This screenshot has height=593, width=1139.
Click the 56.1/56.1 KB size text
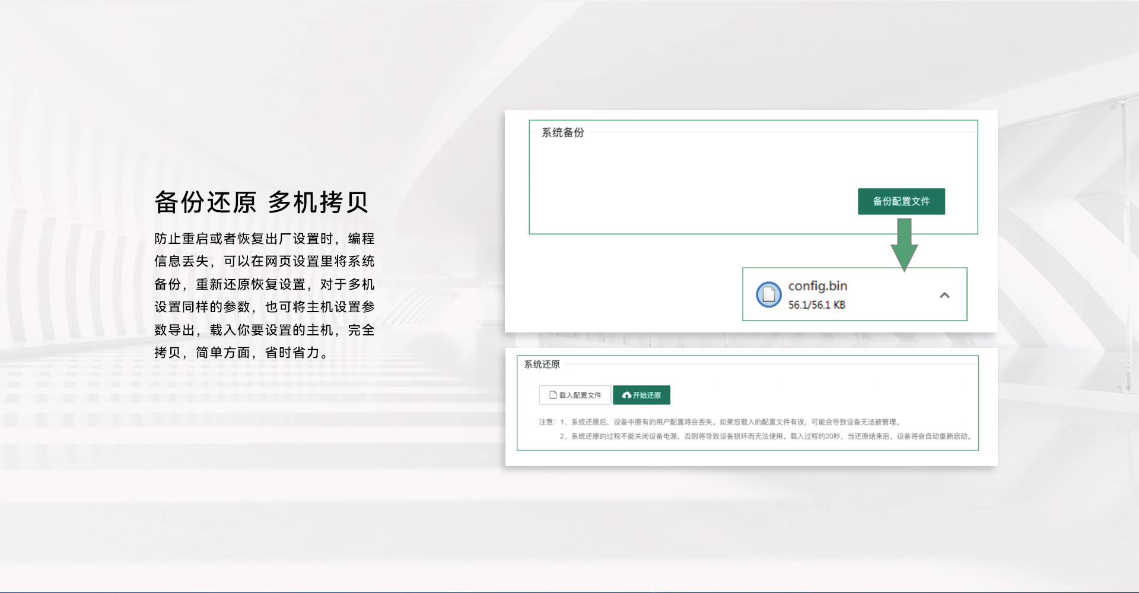click(x=816, y=305)
